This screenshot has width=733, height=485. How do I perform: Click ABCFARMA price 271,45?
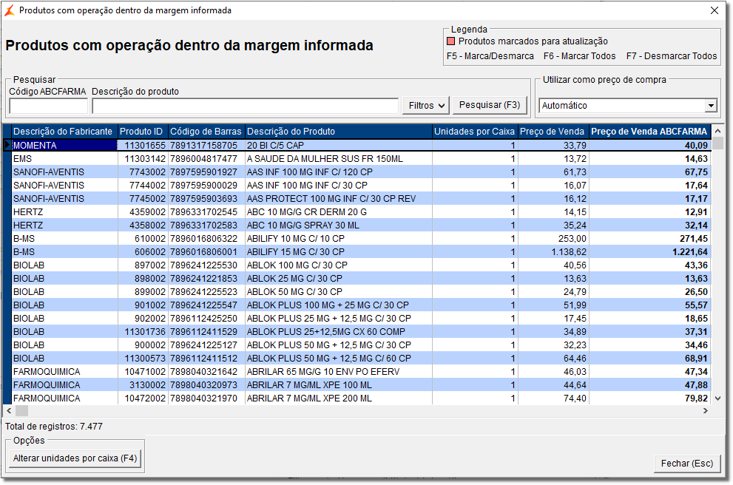pyautogui.click(x=694, y=239)
